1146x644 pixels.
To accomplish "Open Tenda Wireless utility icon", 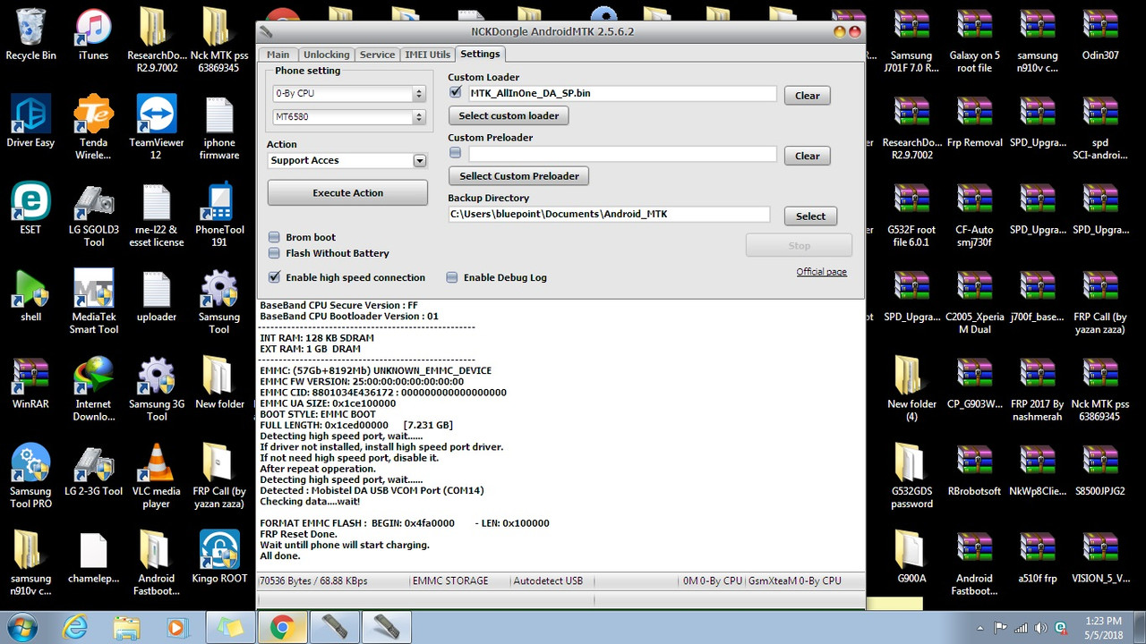I will (x=93, y=128).
